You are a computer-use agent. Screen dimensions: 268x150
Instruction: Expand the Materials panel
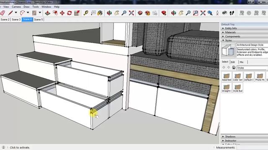tap(245, 32)
